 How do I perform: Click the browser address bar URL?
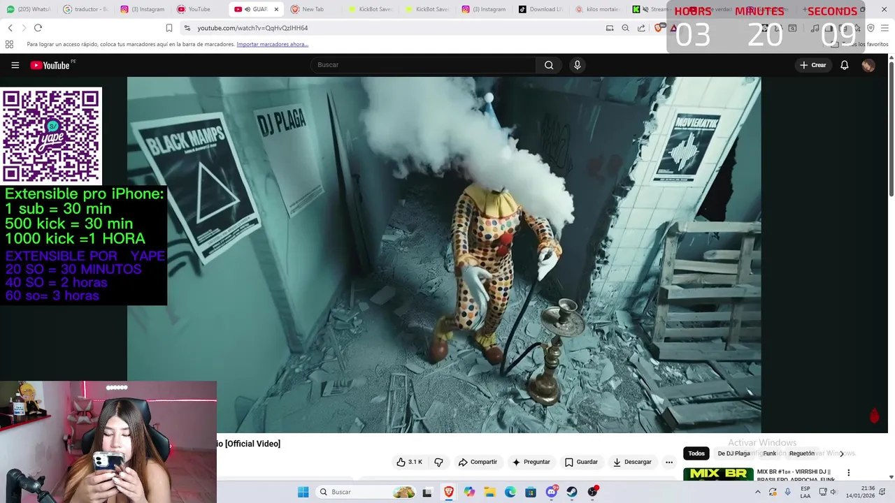tap(252, 28)
